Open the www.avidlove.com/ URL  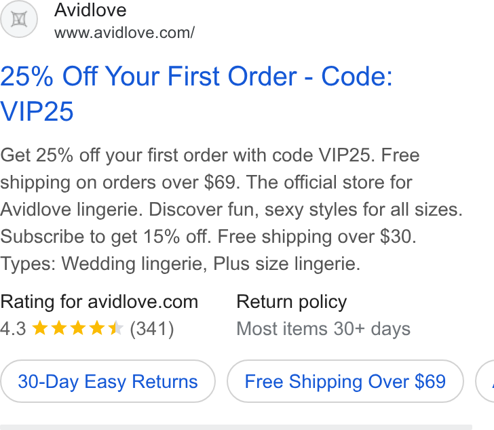(x=124, y=33)
